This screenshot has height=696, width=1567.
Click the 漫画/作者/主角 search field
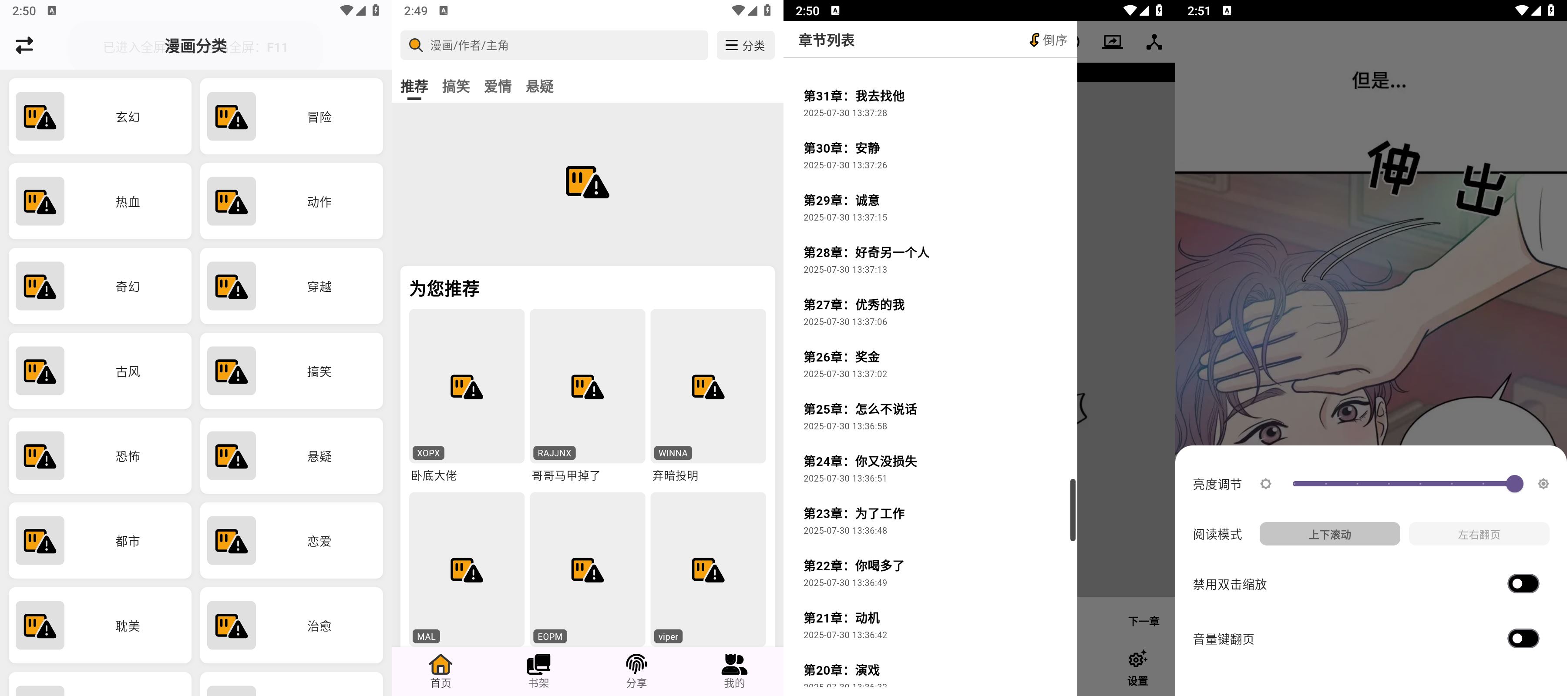click(554, 45)
